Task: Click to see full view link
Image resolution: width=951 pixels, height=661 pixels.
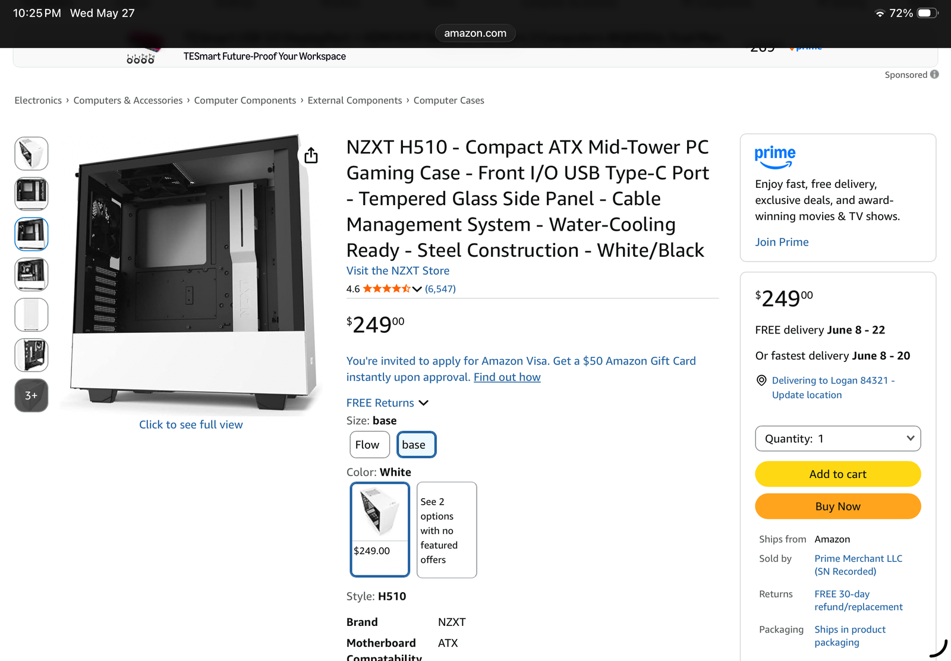Action: pos(191,424)
